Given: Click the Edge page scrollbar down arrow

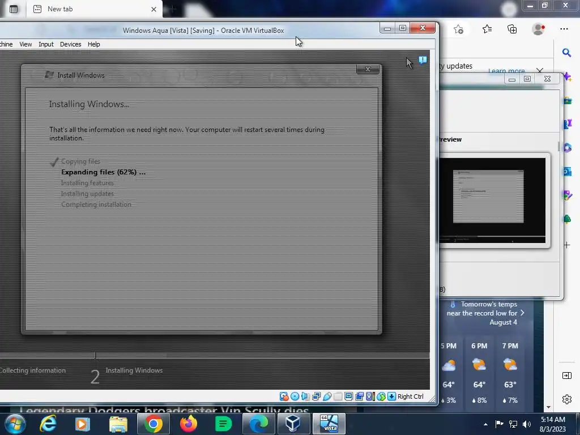Looking at the screenshot, I should (548, 407).
